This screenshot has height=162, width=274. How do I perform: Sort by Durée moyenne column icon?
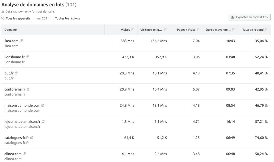tap(233, 30)
